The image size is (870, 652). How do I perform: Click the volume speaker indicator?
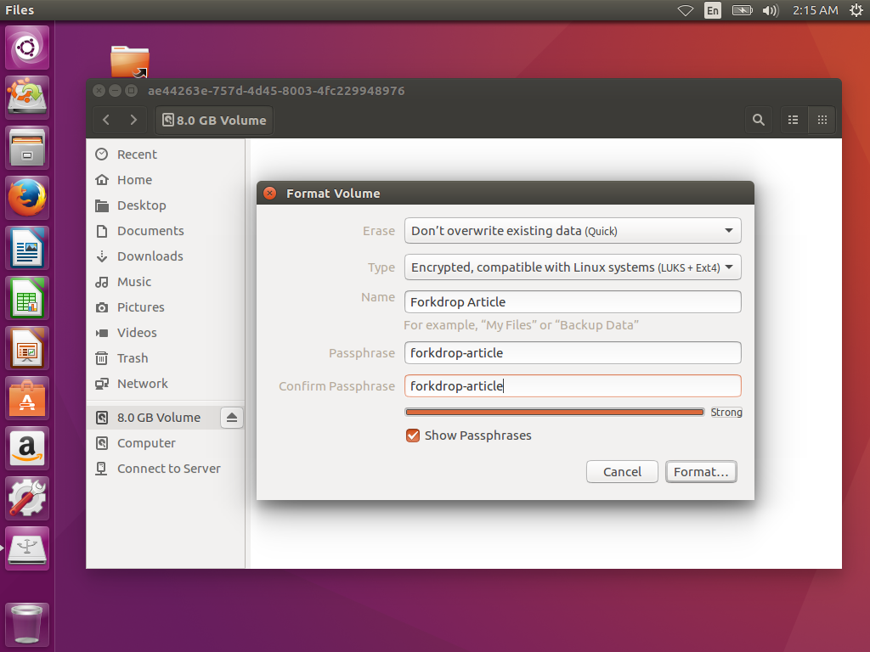(x=769, y=11)
